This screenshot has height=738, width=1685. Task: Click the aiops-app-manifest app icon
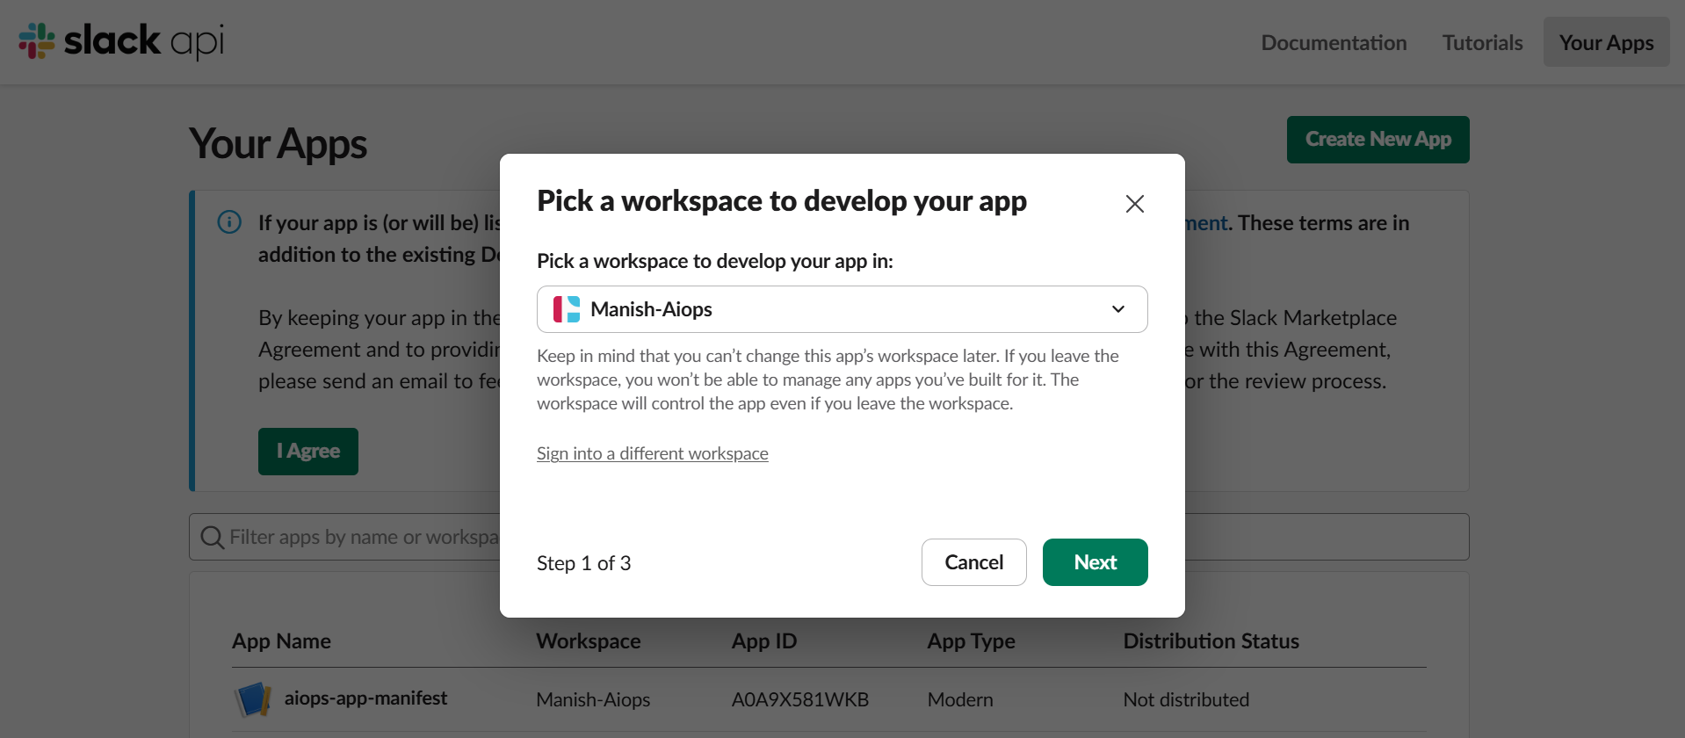[x=253, y=699]
